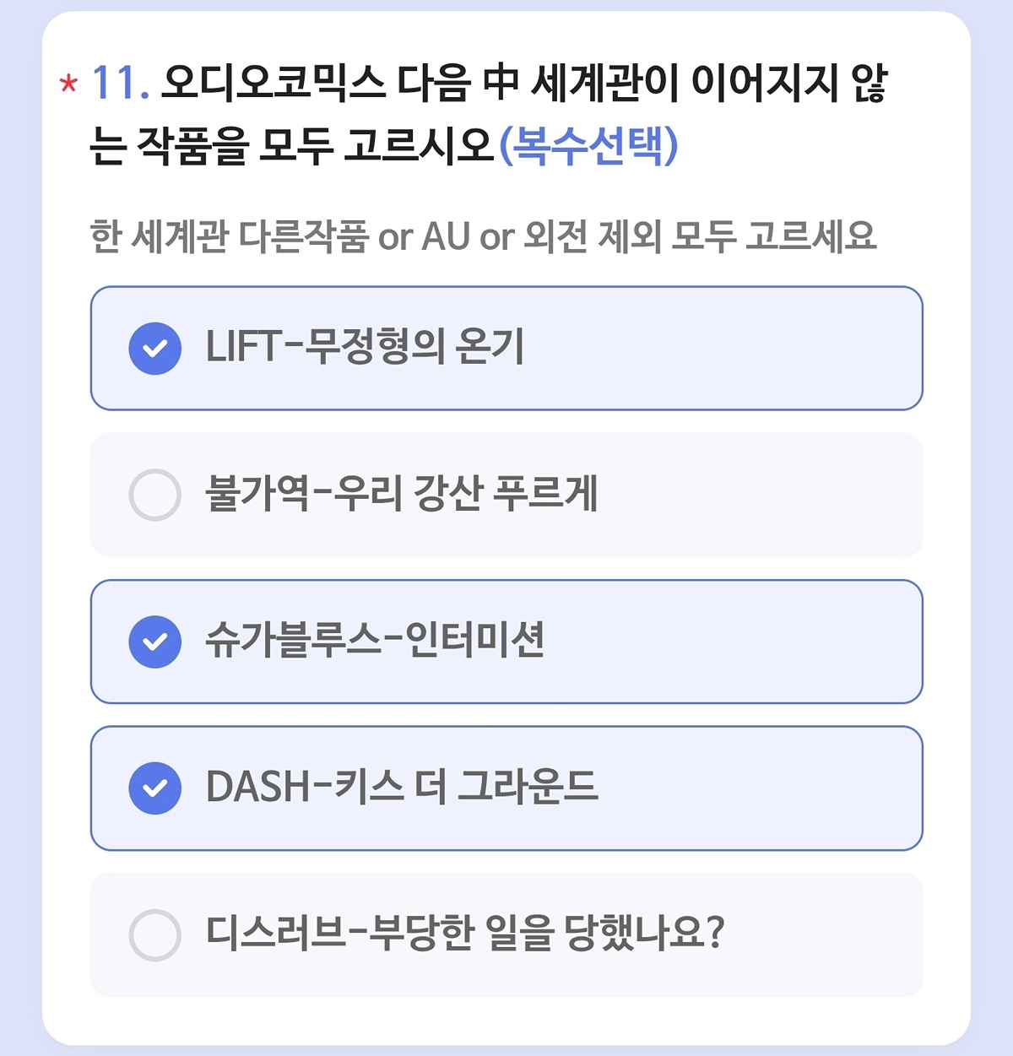Uncheck the 슈가블루스-인터미션 checkmark icon
Viewport: 1013px width, 1056px height.
(x=154, y=642)
